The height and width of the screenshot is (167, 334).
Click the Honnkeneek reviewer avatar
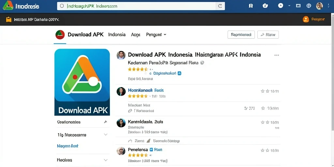pyautogui.click(x=121, y=91)
